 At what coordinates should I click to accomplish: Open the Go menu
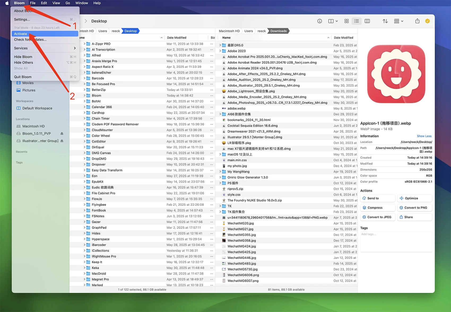pyautogui.click(x=68, y=3)
